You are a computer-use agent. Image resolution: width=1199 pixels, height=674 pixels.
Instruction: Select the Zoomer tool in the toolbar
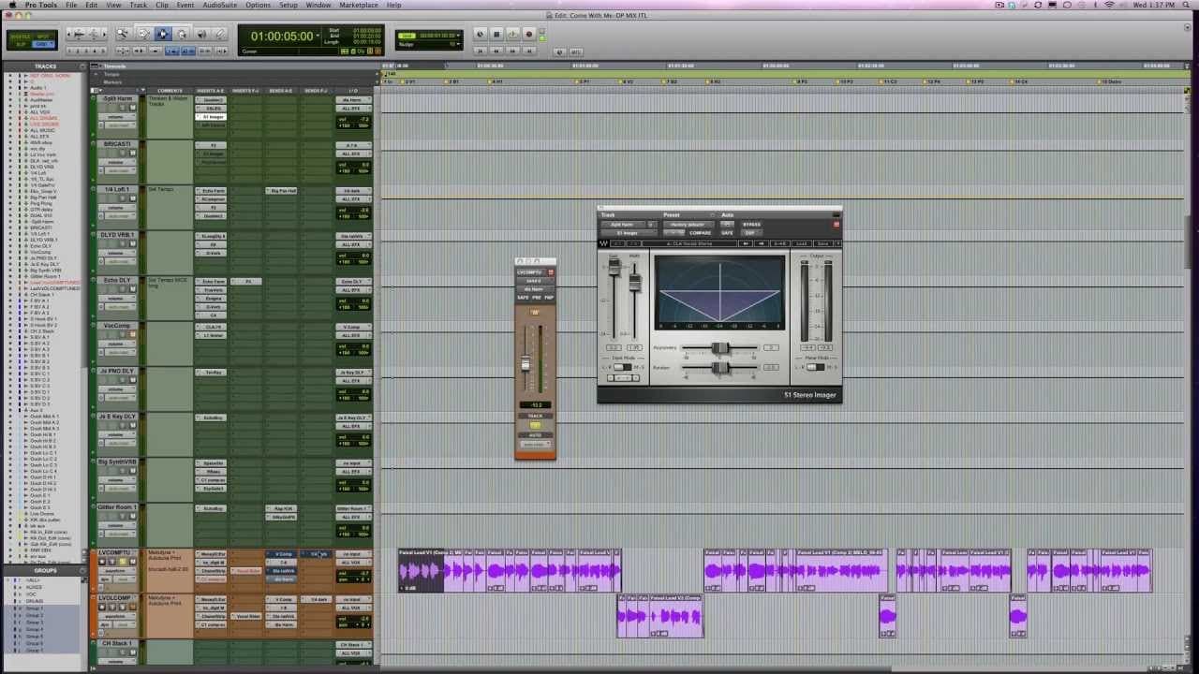(x=123, y=34)
